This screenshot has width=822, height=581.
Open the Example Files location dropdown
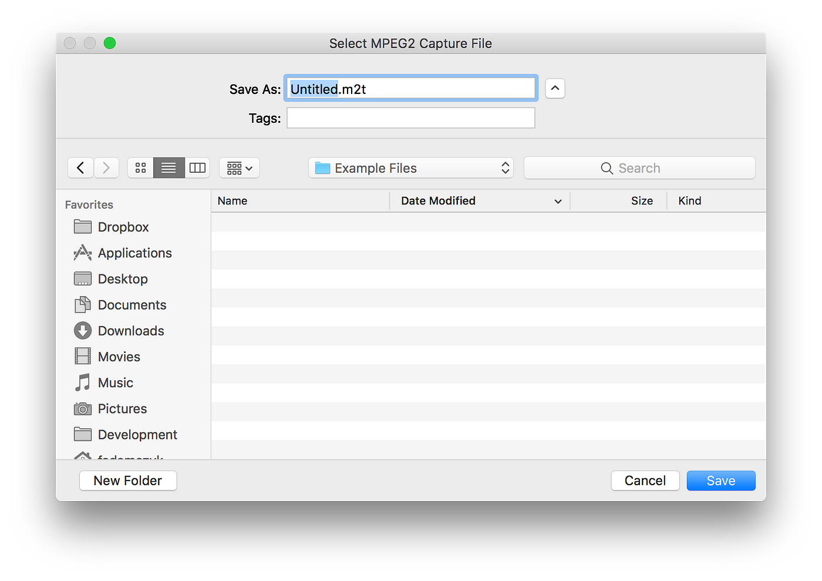coord(410,167)
